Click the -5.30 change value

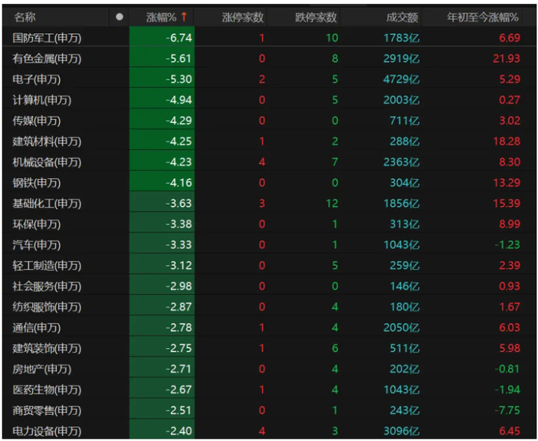tap(179, 79)
